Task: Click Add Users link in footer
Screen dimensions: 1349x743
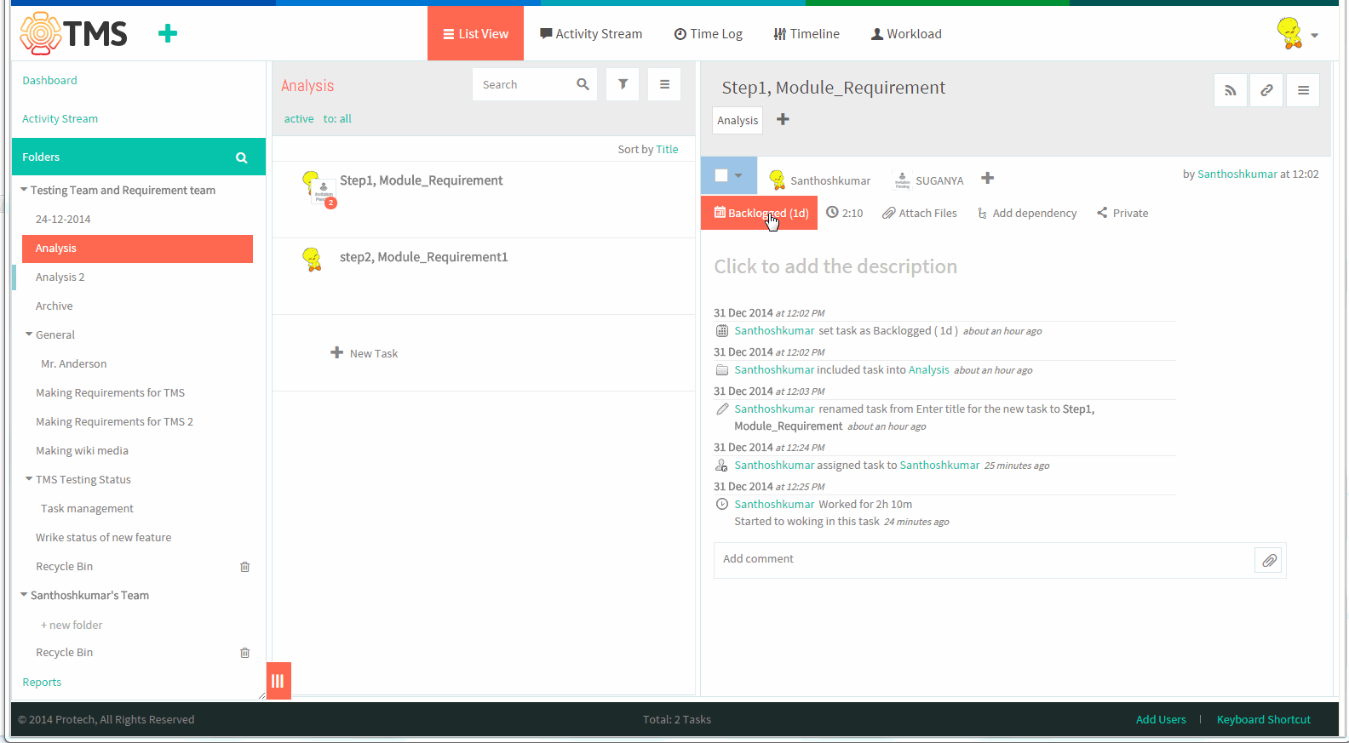Action: click(1161, 720)
